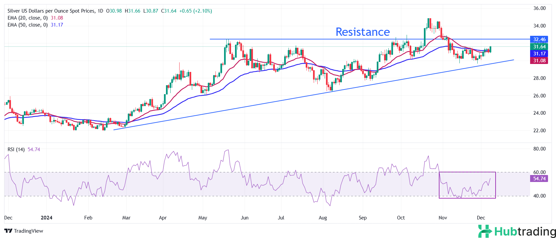Screen dimensions: 556x238
Task: Click the 1D interval label in header
Action: click(x=100, y=11)
